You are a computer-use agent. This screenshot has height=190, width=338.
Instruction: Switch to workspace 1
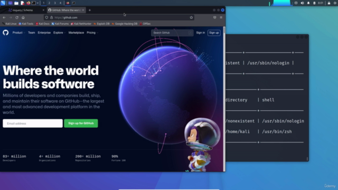coord(43,3)
